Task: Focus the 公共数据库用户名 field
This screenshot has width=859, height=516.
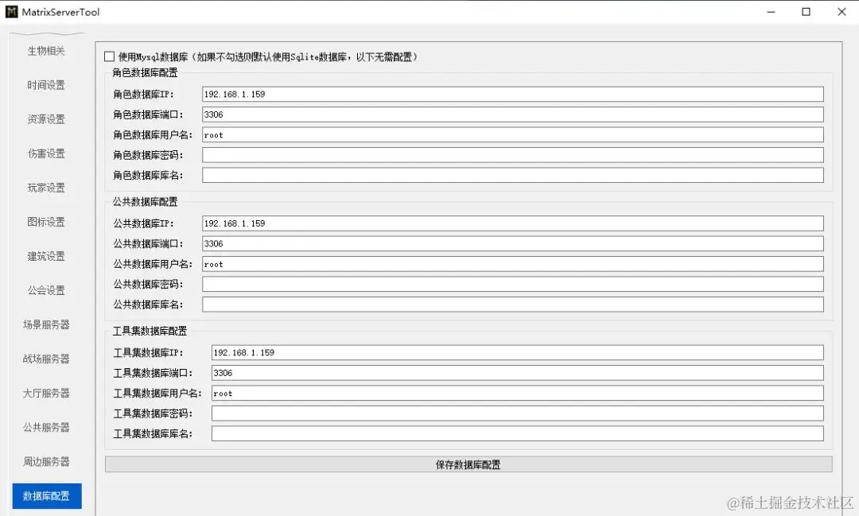Action: tap(513, 264)
